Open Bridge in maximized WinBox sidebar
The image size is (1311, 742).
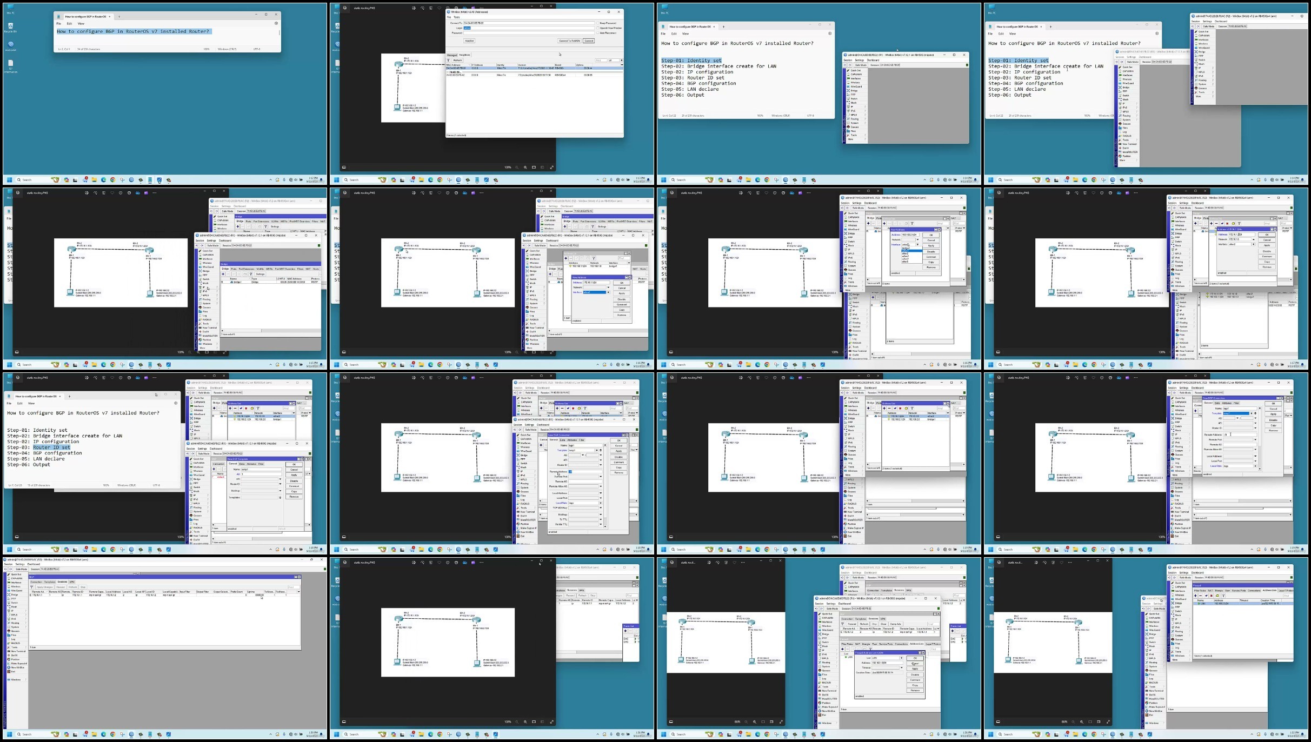(x=15, y=594)
